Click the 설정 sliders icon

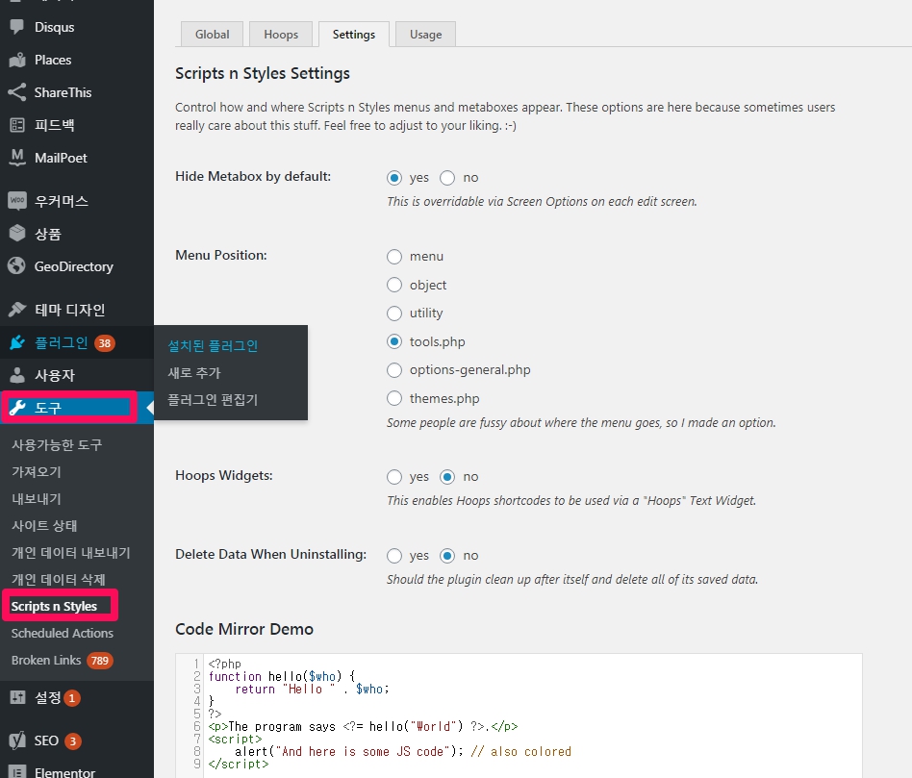coord(17,697)
